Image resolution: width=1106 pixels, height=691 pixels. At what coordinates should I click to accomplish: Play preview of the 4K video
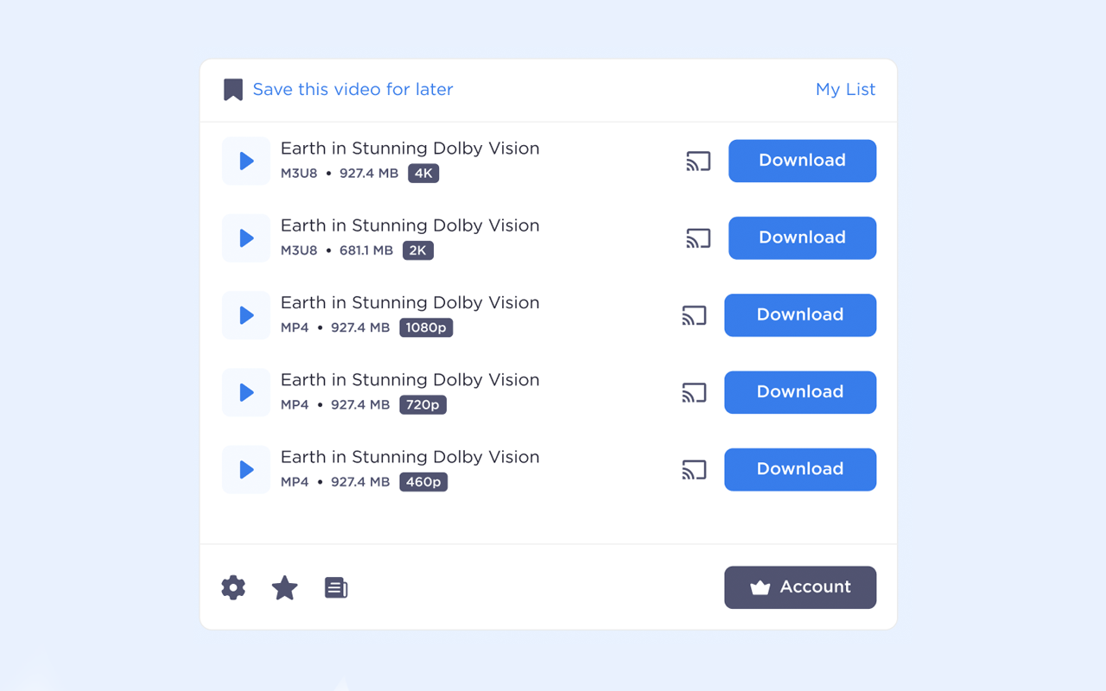pyautogui.click(x=245, y=161)
